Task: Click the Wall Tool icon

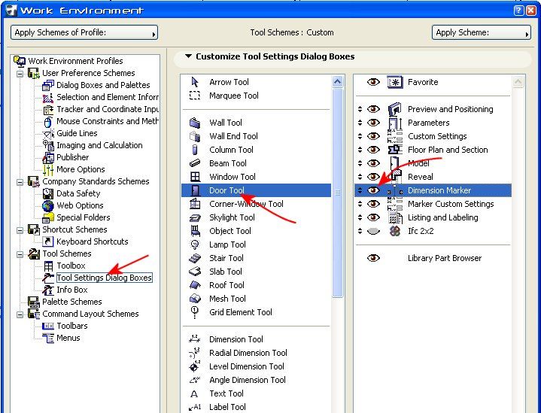Action: [195, 123]
